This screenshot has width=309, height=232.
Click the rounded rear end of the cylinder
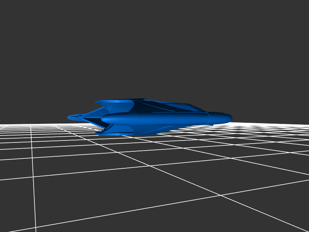click(x=104, y=120)
